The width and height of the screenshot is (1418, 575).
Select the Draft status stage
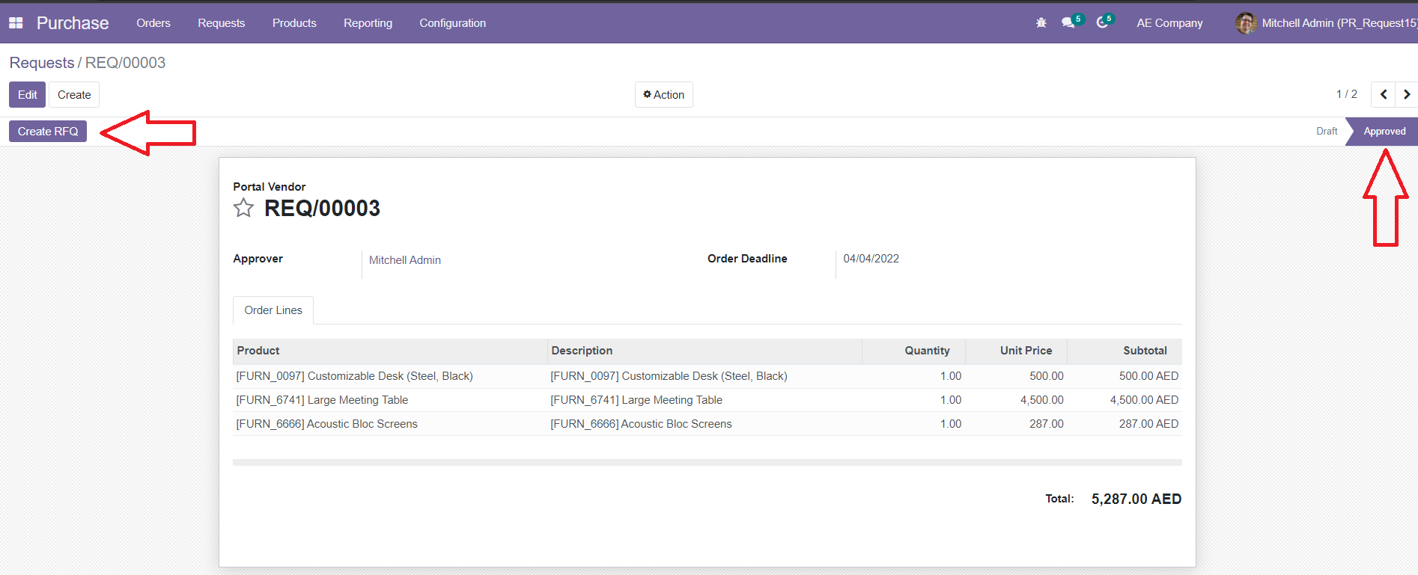coord(1326,132)
